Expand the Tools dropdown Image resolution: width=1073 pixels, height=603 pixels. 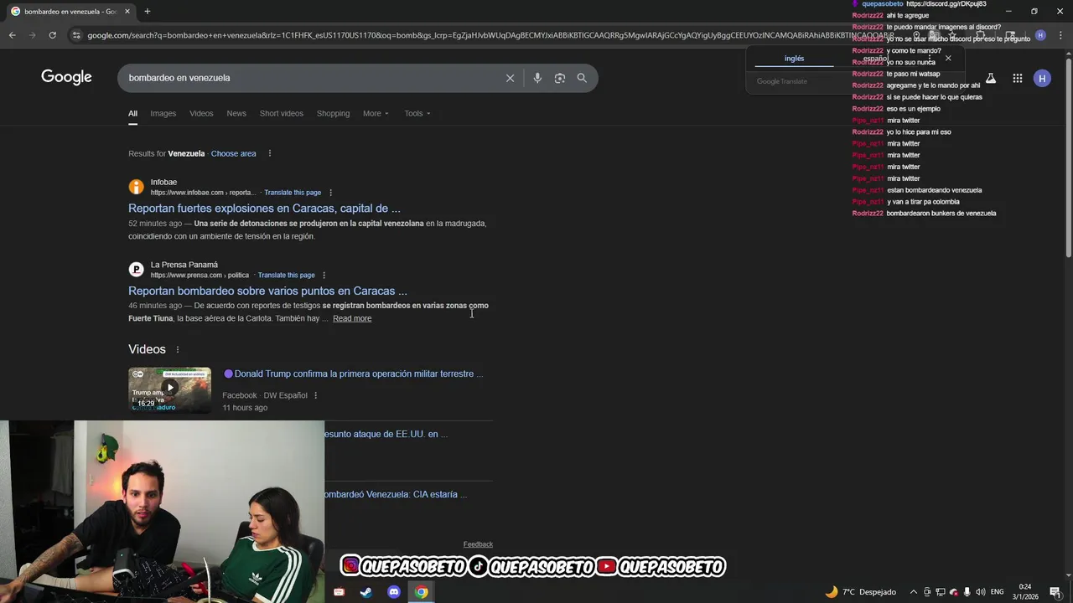(x=417, y=113)
